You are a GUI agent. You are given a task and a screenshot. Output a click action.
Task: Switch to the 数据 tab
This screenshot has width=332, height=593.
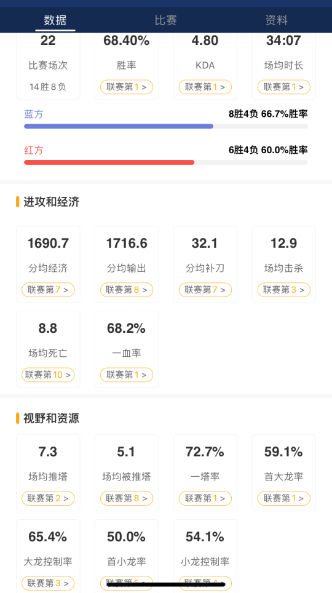pos(55,20)
